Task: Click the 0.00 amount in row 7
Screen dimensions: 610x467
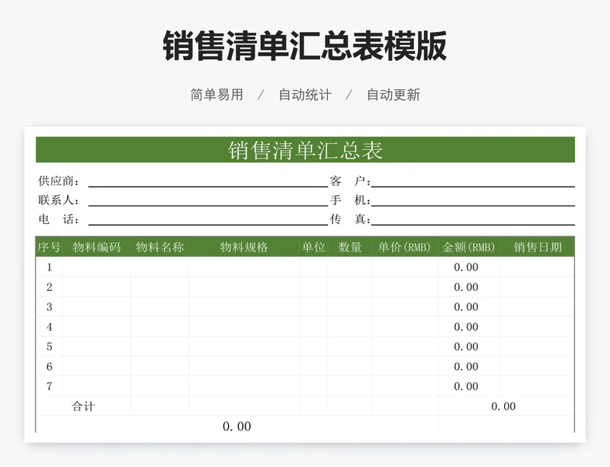Action: (x=466, y=386)
